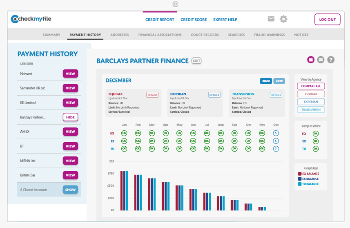Click November balance bars in chart
Screen dimensions: 350x228
click(x=262, y=208)
